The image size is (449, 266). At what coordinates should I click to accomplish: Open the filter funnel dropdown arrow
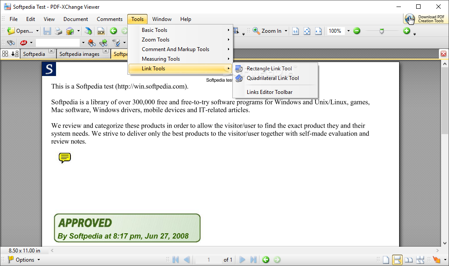[x=124, y=43]
